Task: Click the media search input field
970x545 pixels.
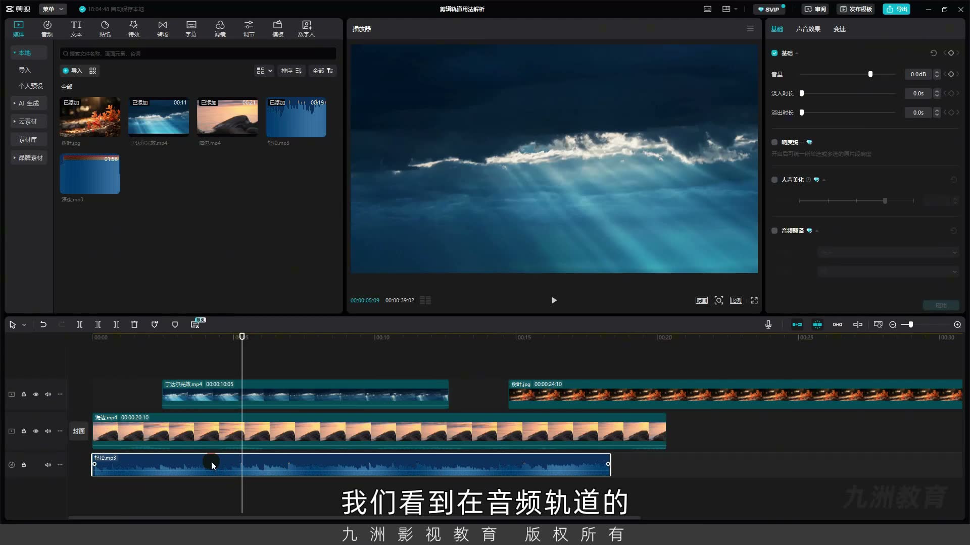Action: pyautogui.click(x=198, y=53)
